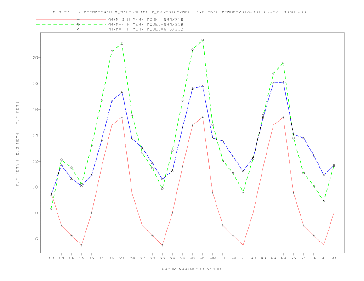This screenshot has height=281, width=364.
Task: Click the x-axis tick label 42
Action: [193, 258]
